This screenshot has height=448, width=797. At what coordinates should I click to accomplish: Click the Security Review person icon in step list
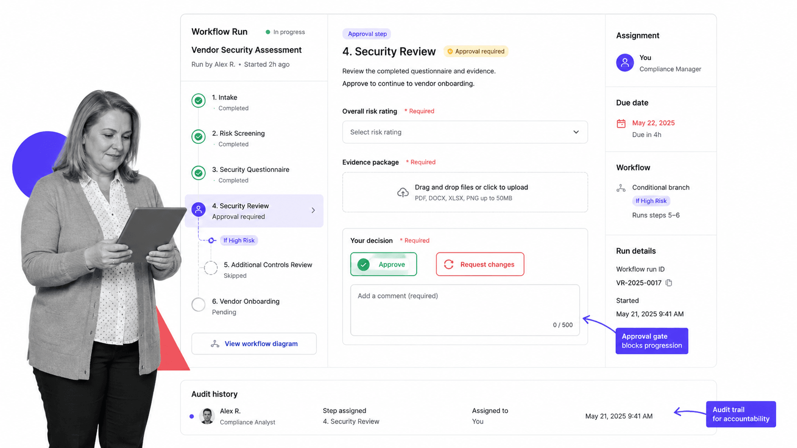[x=198, y=209]
